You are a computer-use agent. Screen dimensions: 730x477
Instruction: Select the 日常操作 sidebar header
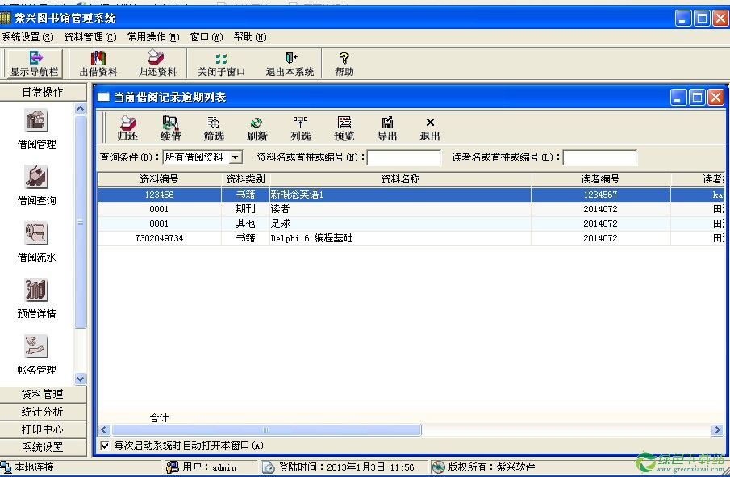click(x=43, y=92)
